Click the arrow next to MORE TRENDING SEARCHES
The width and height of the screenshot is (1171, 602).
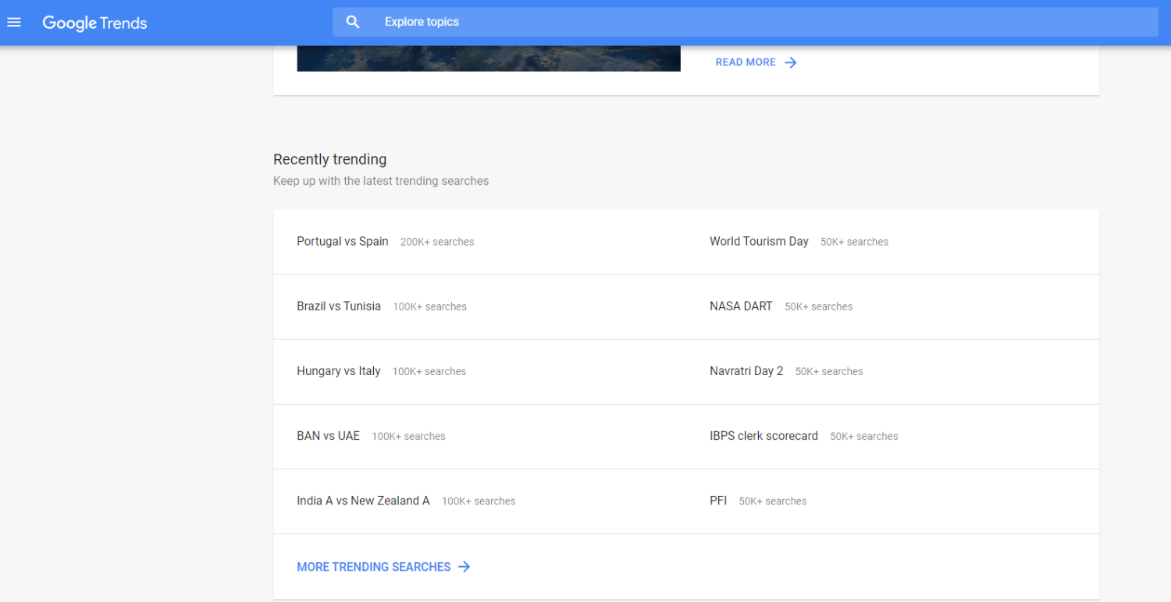464,567
